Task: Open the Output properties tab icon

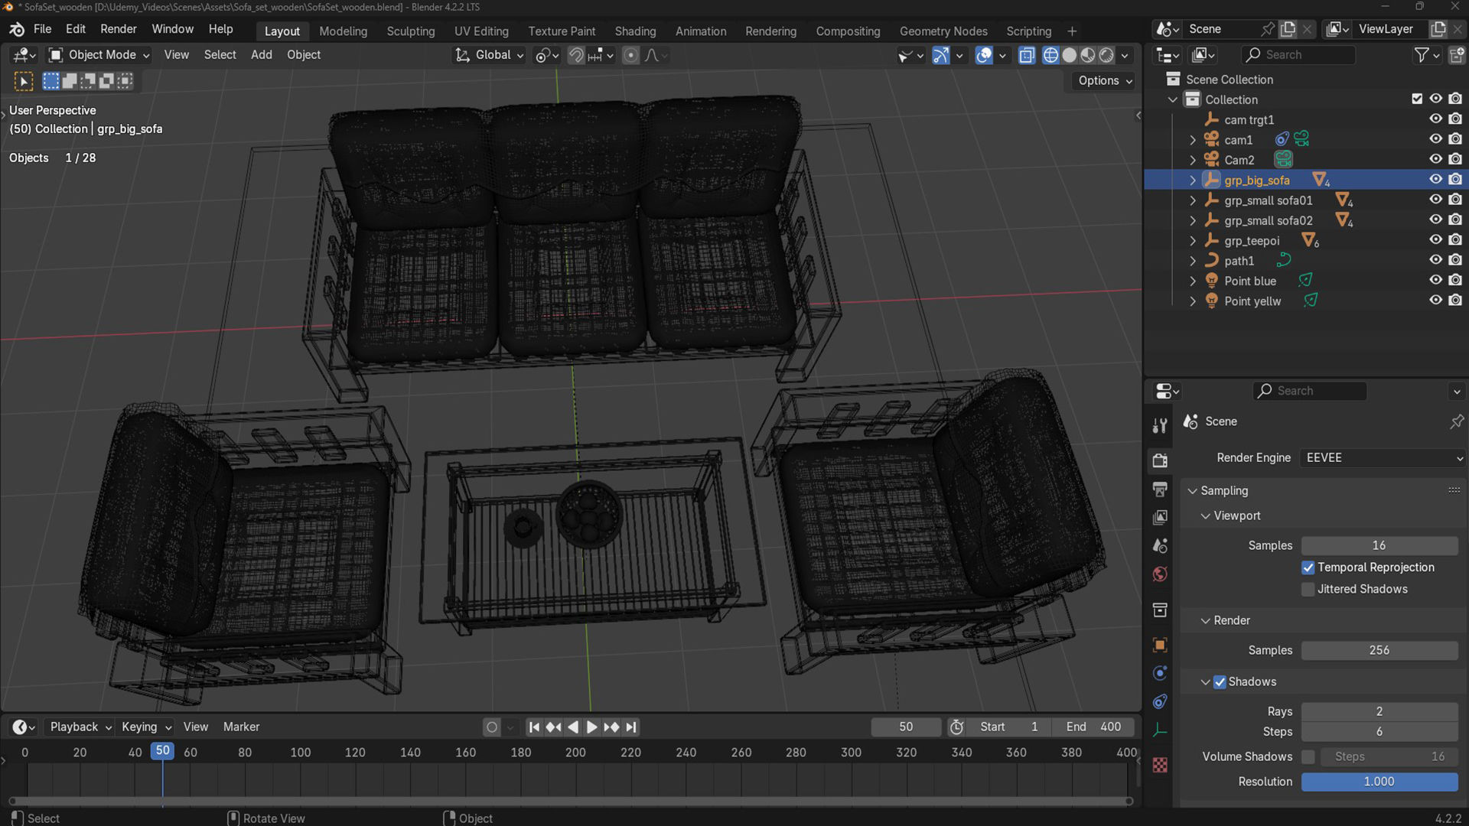Action: point(1160,489)
